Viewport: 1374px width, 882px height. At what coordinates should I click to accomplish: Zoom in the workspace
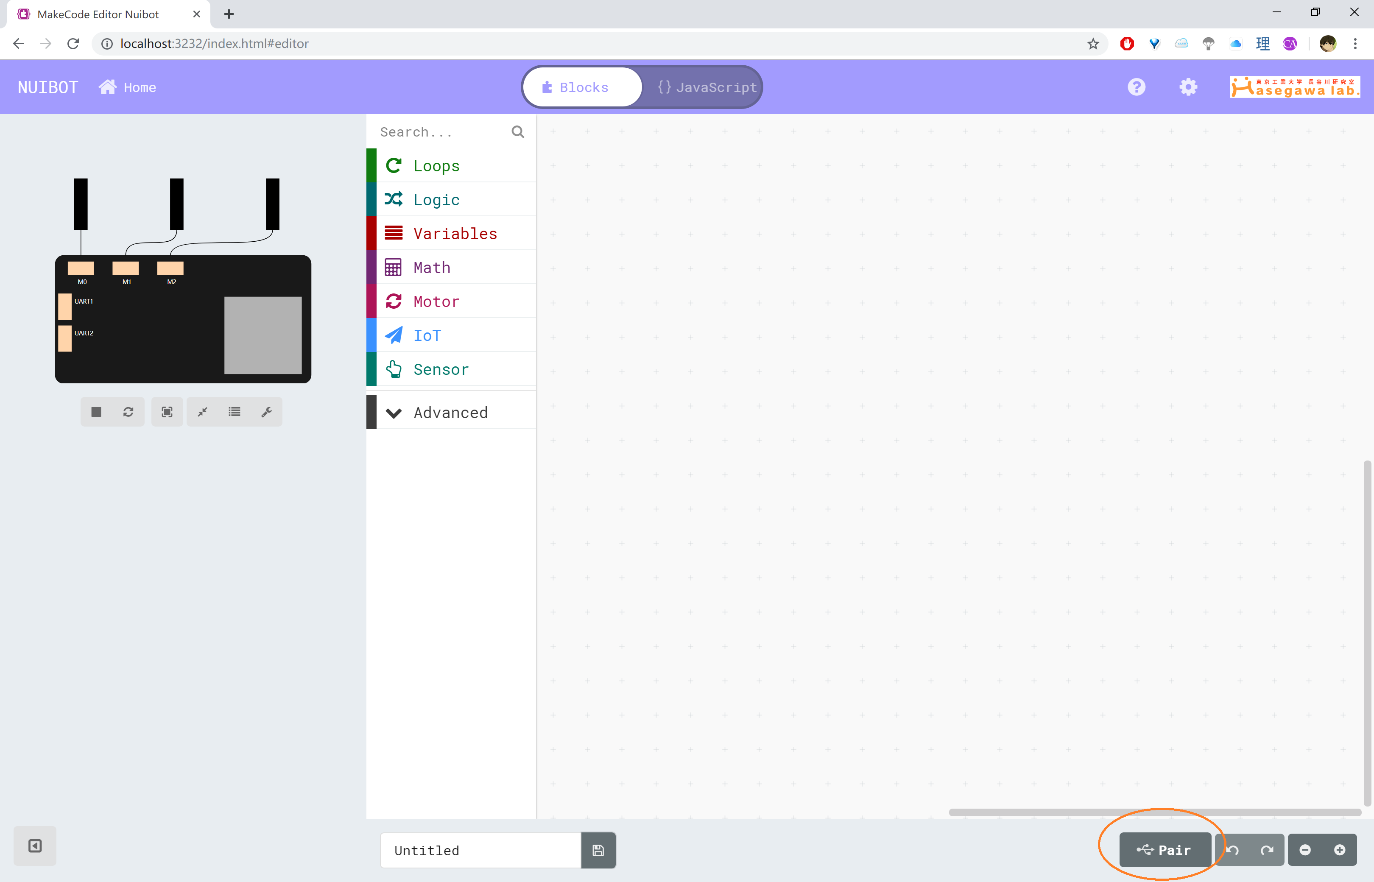tap(1339, 850)
